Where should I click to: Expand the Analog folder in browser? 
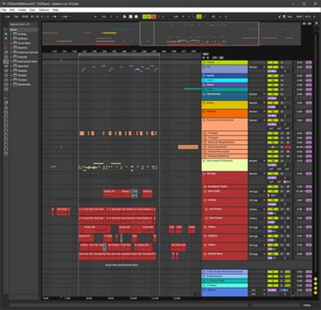pos(11,34)
